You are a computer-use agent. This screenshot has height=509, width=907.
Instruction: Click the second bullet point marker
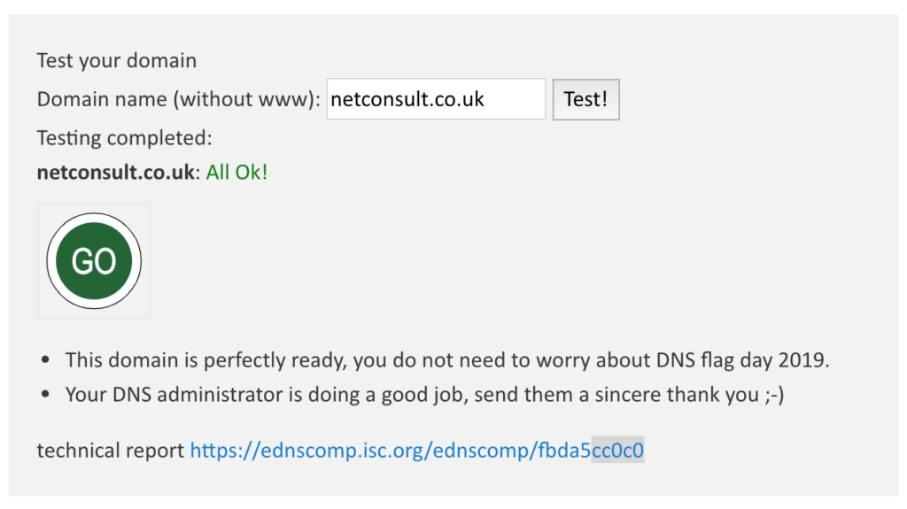click(x=46, y=396)
